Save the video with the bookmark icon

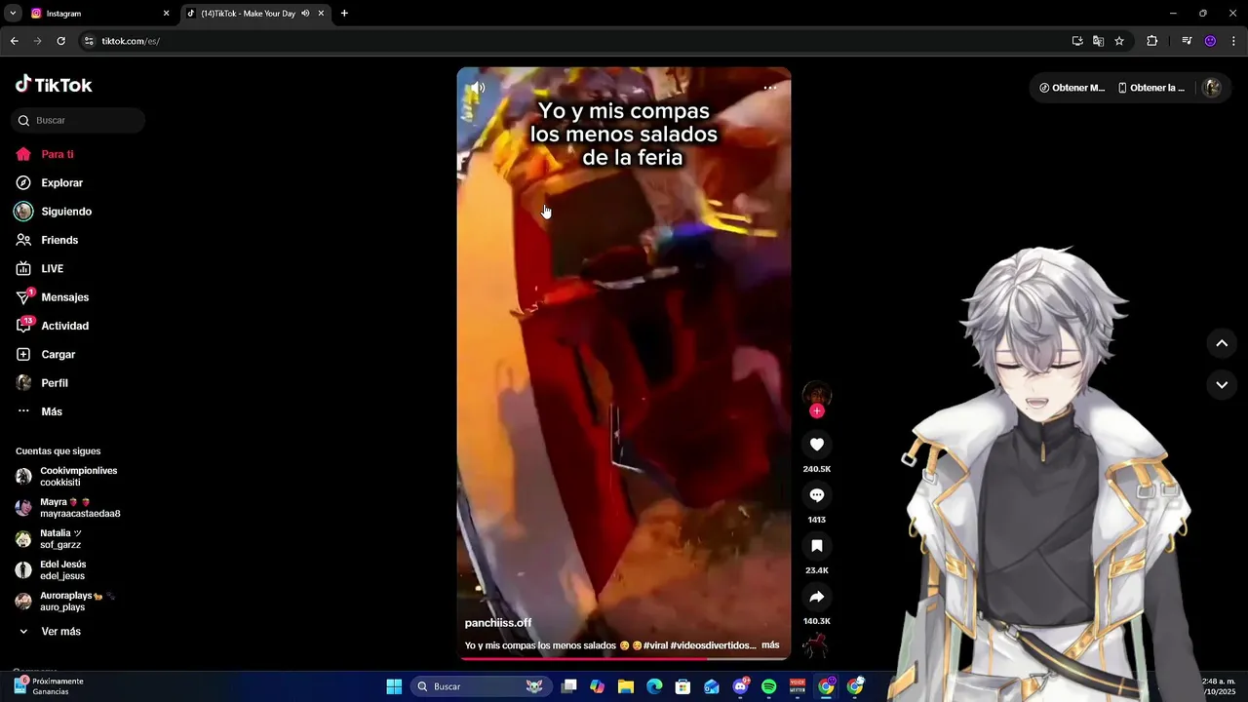[817, 546]
